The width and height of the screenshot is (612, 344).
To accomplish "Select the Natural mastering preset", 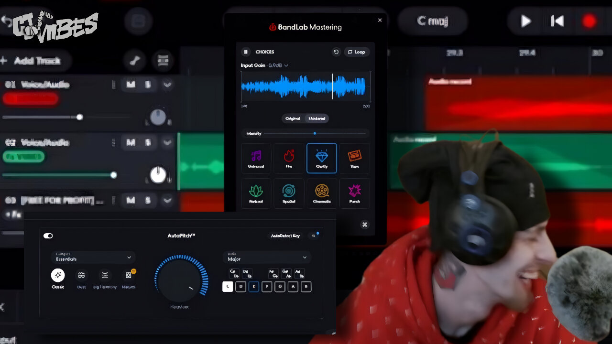I will pos(256,193).
